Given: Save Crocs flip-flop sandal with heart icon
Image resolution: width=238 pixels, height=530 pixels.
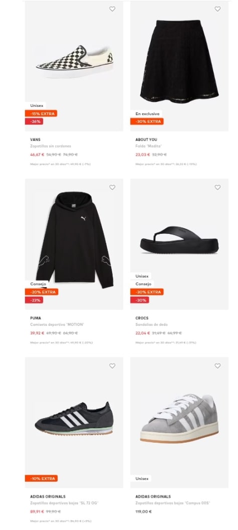Looking at the screenshot, I should pos(217,187).
